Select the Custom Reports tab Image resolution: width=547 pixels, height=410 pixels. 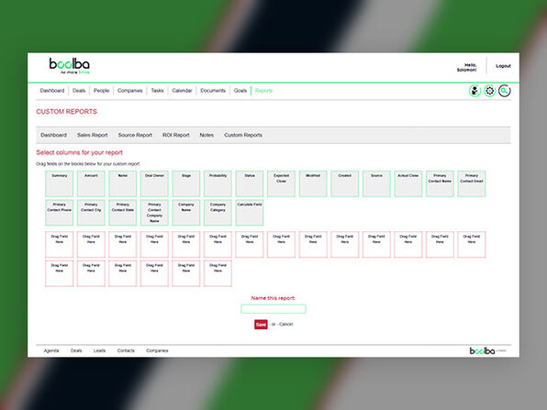coord(243,135)
